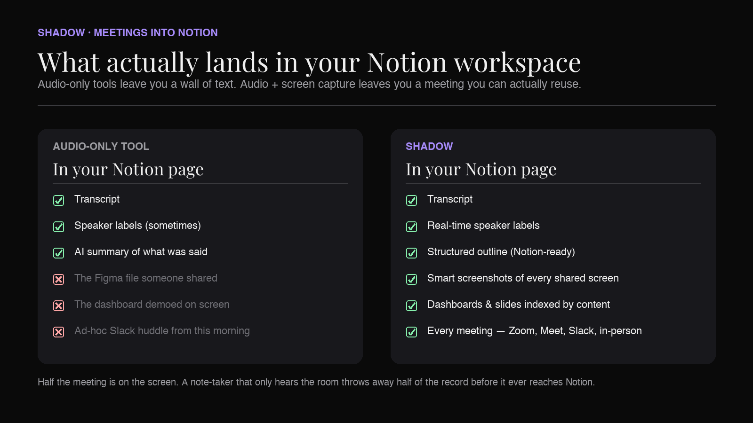Click 'Transcript' text in the Shadow card
Screen dimensions: 753x423
coord(450,199)
